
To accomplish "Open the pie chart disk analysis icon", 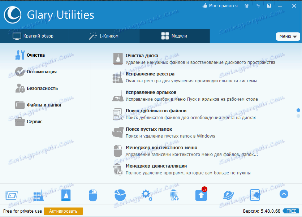I will point(120,195).
